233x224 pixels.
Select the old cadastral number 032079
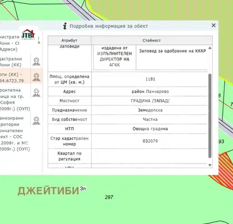pyautogui.click(x=150, y=141)
